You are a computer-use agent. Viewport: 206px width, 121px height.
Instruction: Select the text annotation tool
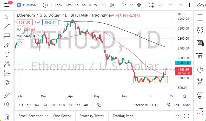7,54
